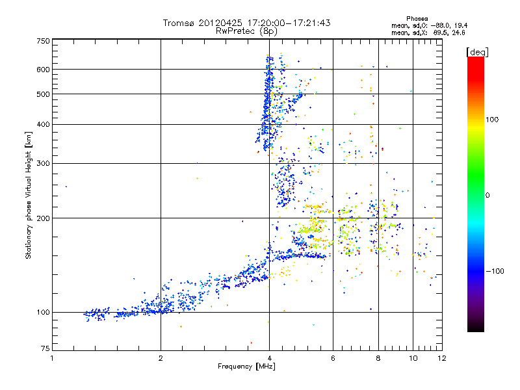Click the colorbar tick label '0'
The height and width of the screenshot is (390, 520).
pyautogui.click(x=487, y=196)
